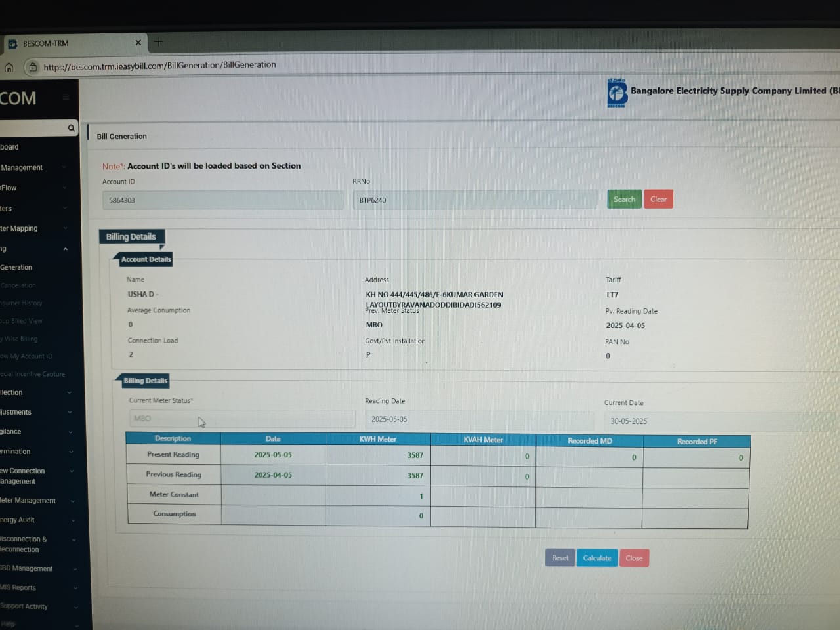Open Cancellation under Billing menu
The width and height of the screenshot is (840, 630).
pyautogui.click(x=18, y=285)
